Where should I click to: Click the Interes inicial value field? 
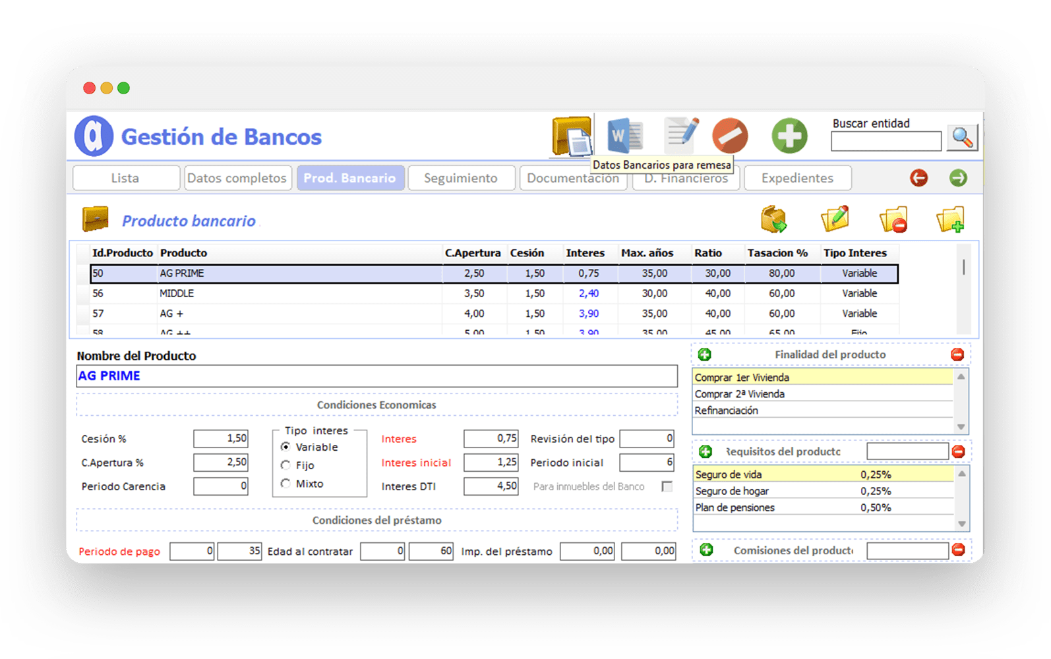click(x=491, y=463)
